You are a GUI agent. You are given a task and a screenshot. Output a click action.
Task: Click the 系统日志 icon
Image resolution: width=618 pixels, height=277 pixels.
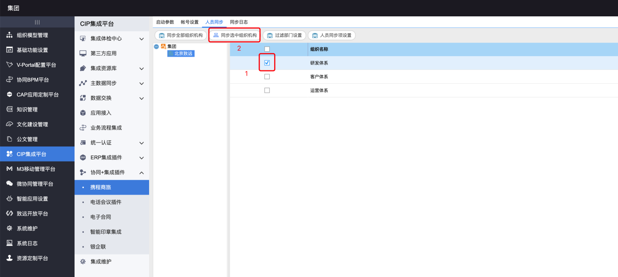coord(9,243)
